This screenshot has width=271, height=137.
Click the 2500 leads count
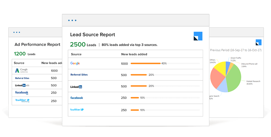click(78, 45)
